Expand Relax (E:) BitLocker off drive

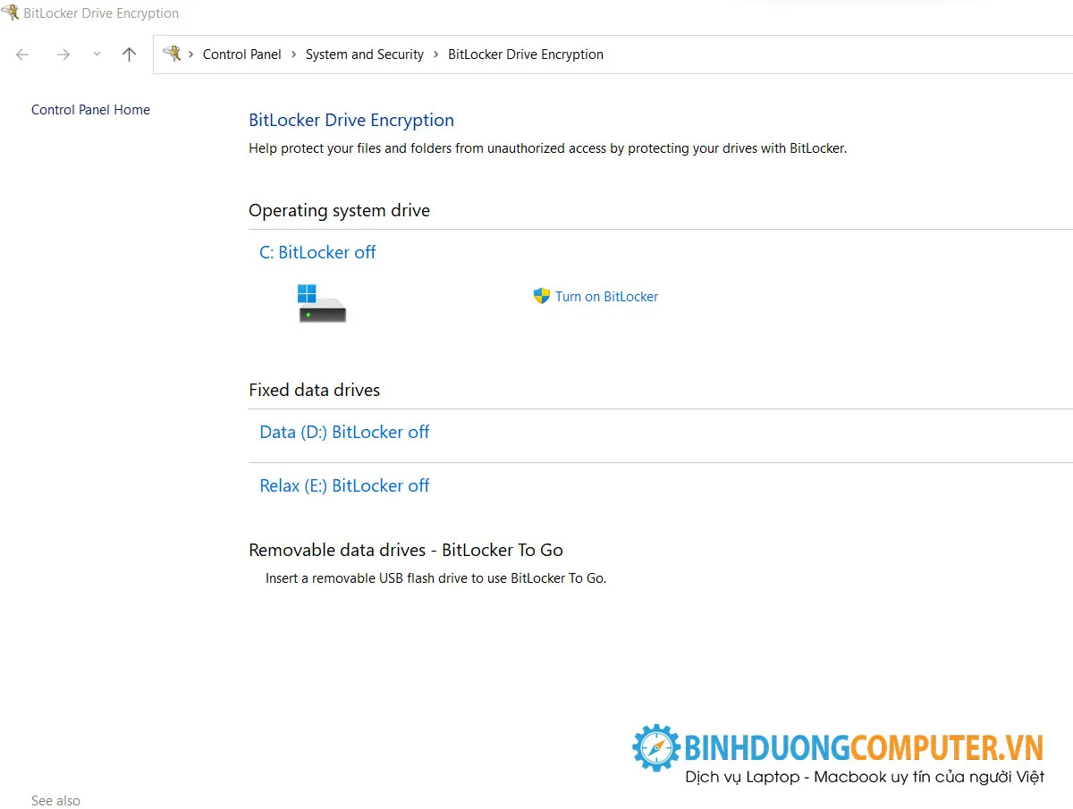coord(344,486)
